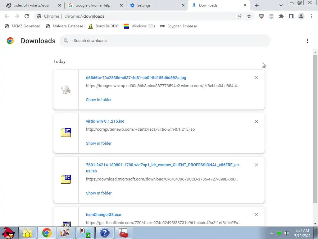Switch to the Index of /~dartz/isos/ tab

click(x=31, y=5)
